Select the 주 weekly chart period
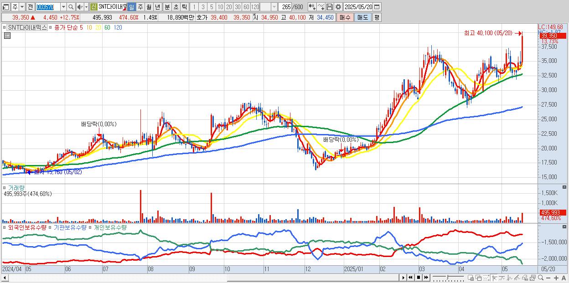 [x=140, y=7]
